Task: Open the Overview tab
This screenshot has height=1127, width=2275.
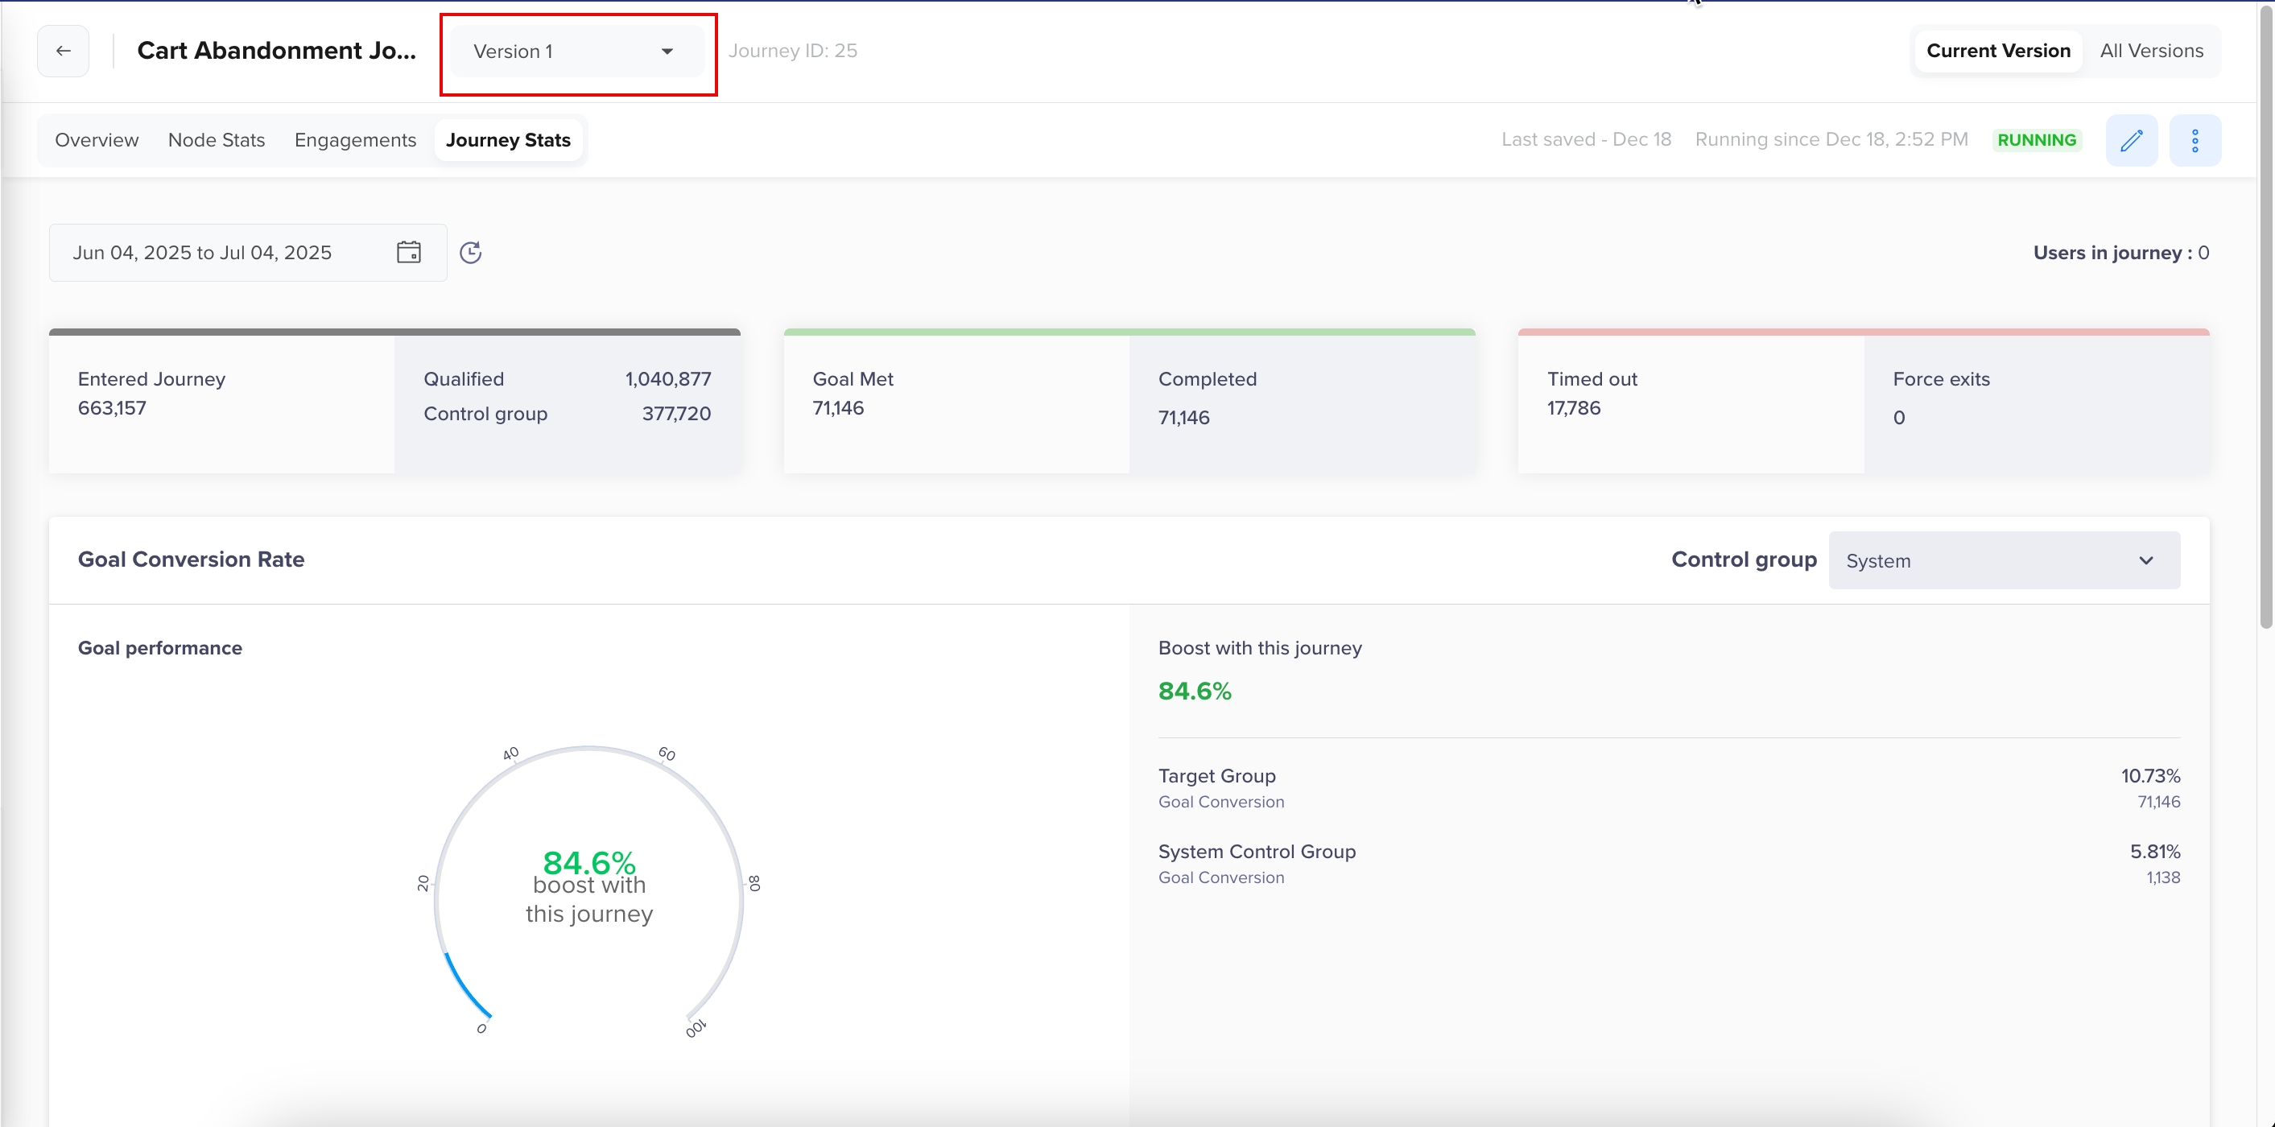Action: pos(97,140)
